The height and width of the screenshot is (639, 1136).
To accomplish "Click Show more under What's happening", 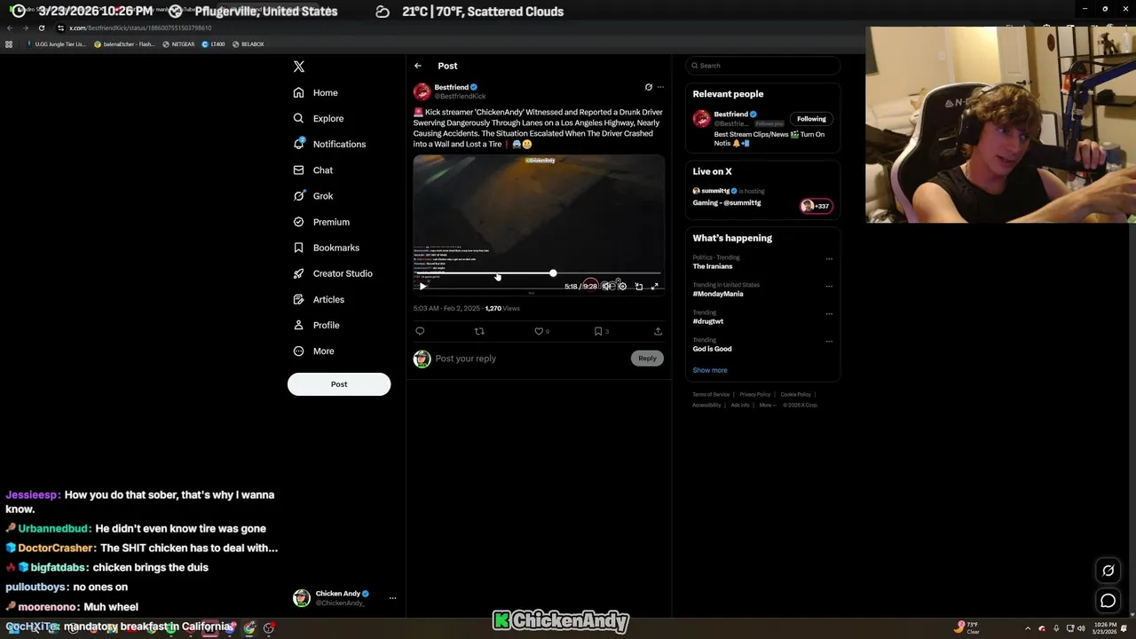I will point(710,370).
